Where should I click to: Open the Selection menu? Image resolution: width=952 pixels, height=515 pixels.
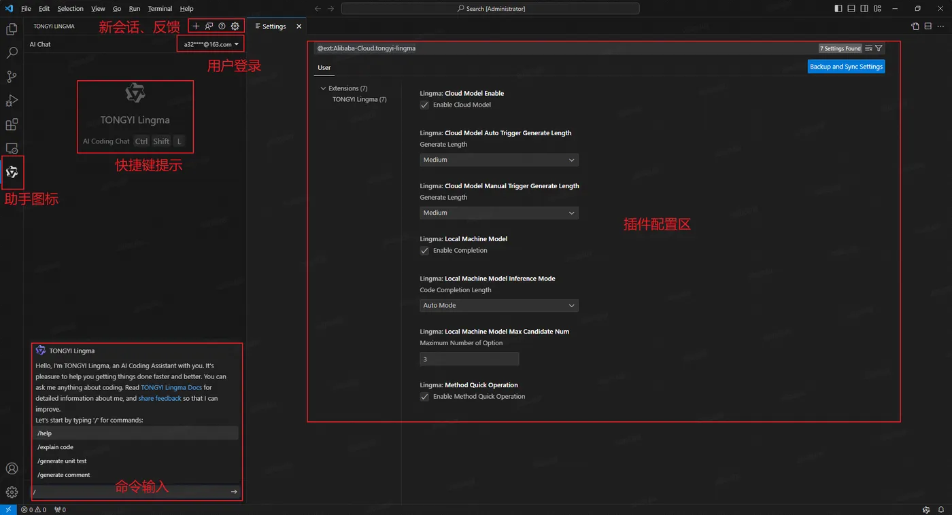(x=70, y=9)
